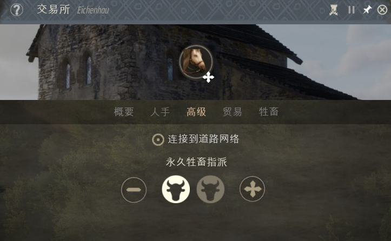This screenshot has height=241, width=391.
Task: Click the white cross icon beside horse portrait
Action: coord(208,77)
